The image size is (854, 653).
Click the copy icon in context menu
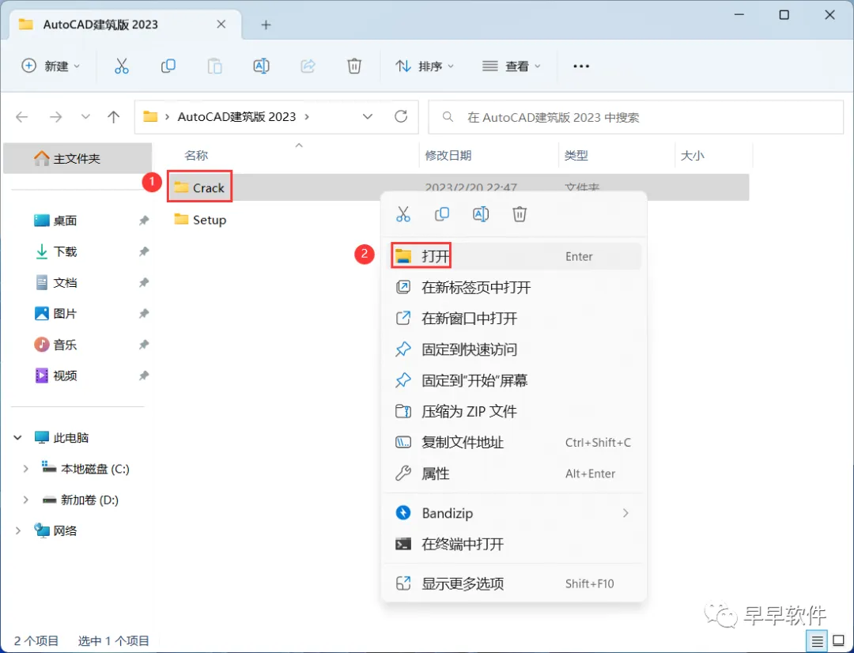click(x=442, y=214)
